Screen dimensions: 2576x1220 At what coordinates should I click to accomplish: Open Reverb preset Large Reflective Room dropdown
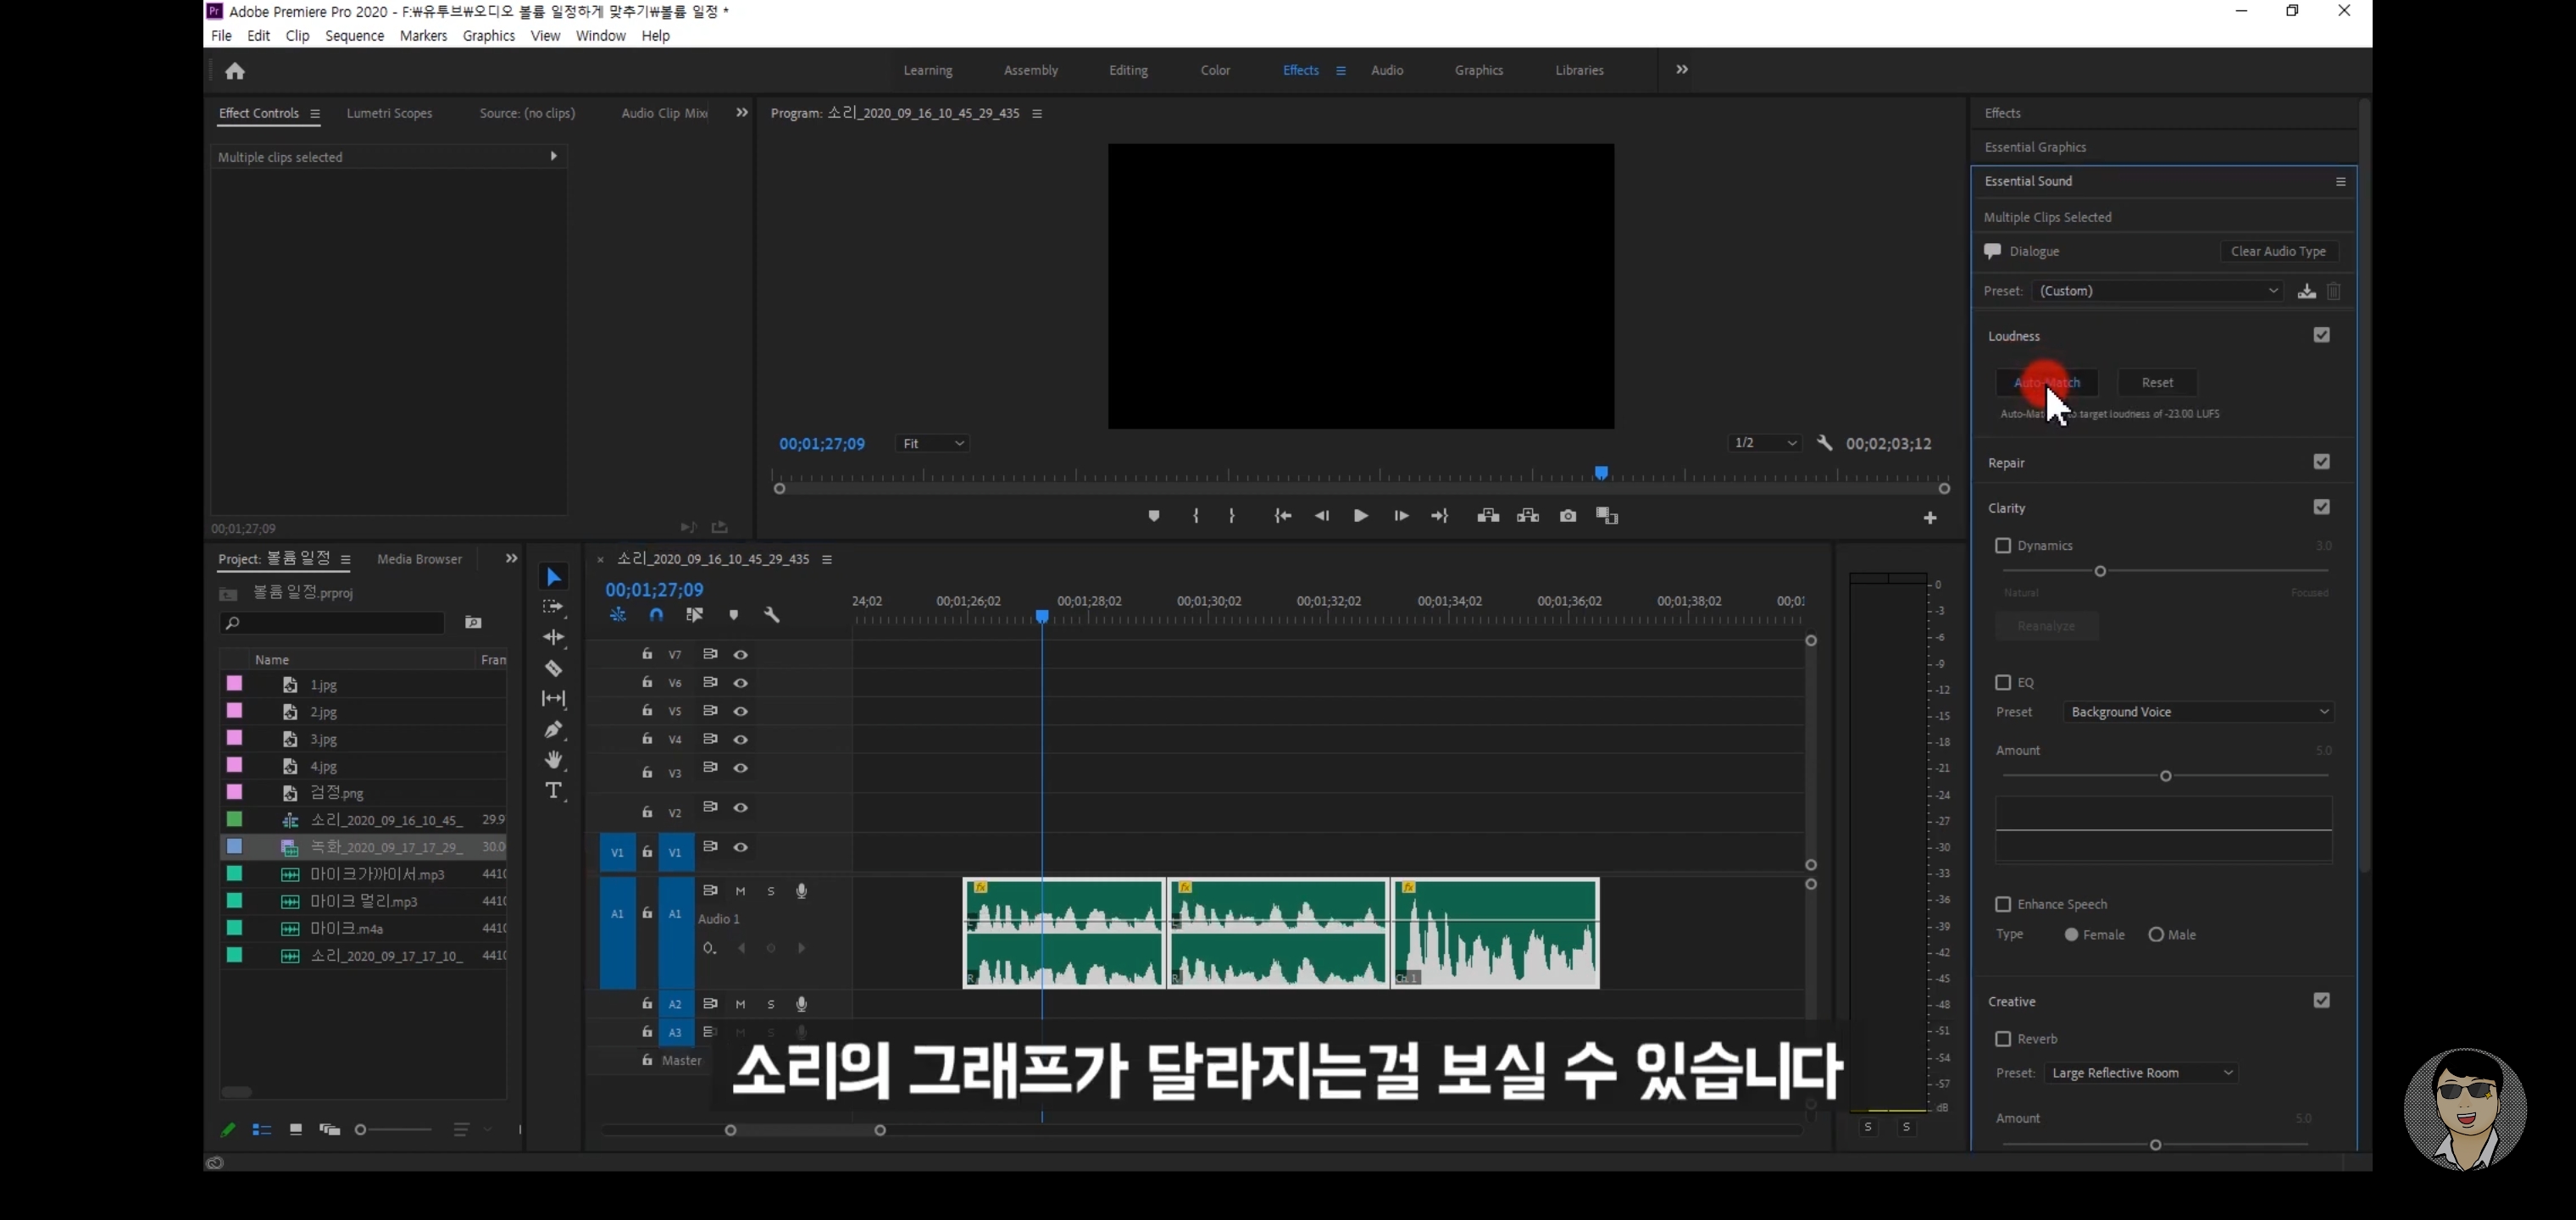2140,1073
